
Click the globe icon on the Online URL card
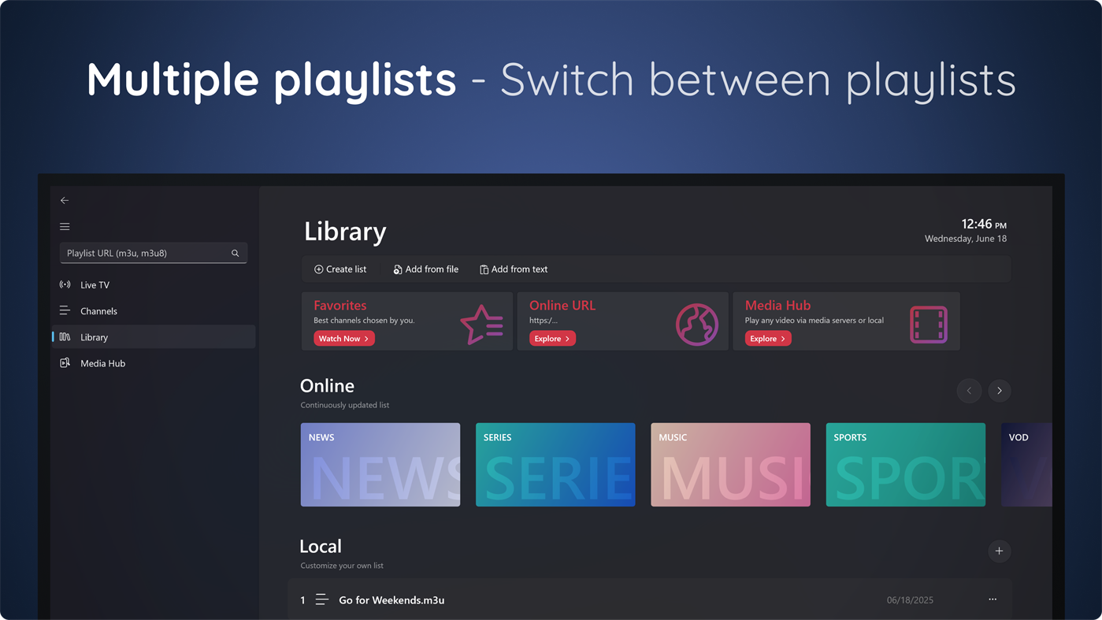point(696,323)
